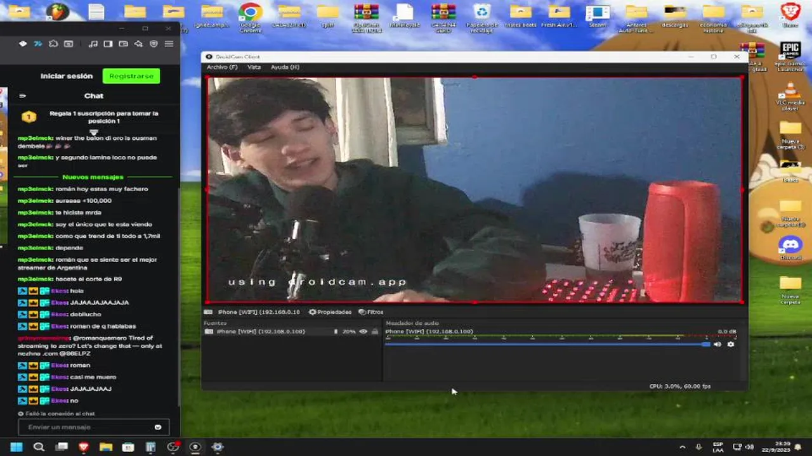The image size is (812, 456).
Task: Open the notification bell in system tray
Action: 799,447
